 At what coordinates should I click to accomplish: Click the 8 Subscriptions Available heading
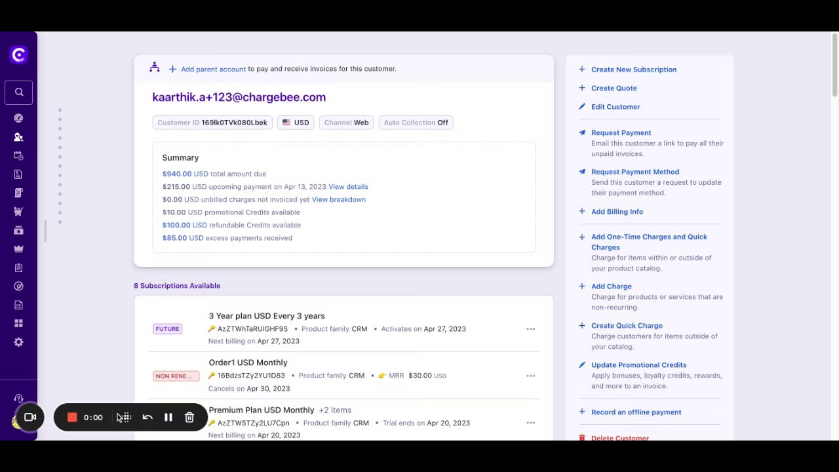(x=177, y=286)
